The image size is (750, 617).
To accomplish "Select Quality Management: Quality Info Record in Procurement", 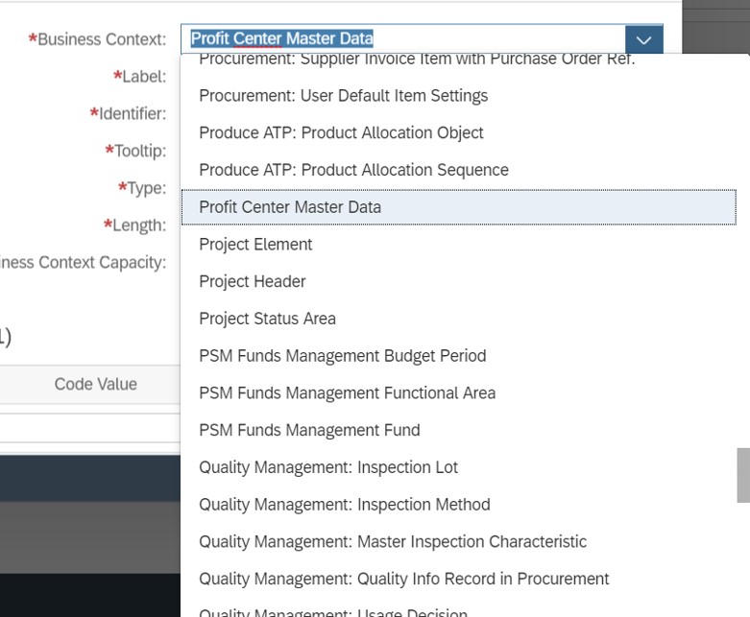I will pos(403,579).
